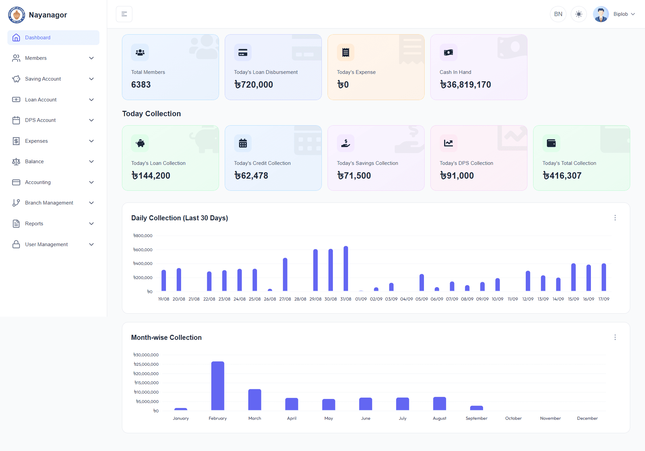Click the Reports document icon
This screenshot has width=645, height=451.
[16, 224]
